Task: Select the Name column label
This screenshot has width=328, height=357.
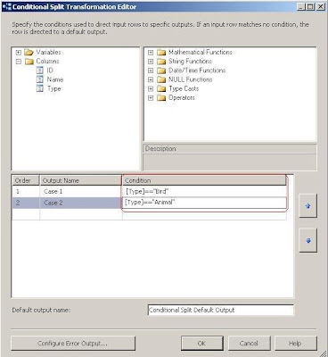Action: coord(55,79)
